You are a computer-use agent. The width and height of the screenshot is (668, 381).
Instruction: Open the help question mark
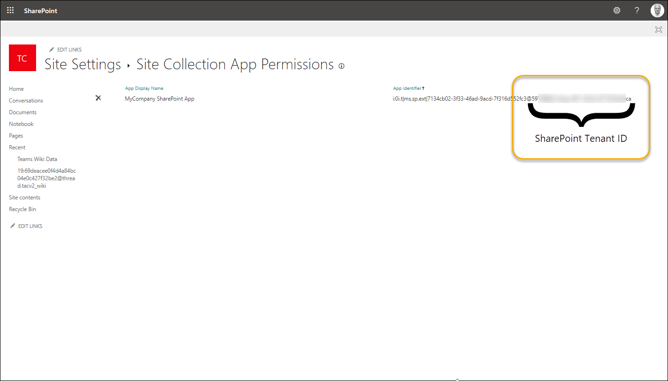[x=637, y=10]
